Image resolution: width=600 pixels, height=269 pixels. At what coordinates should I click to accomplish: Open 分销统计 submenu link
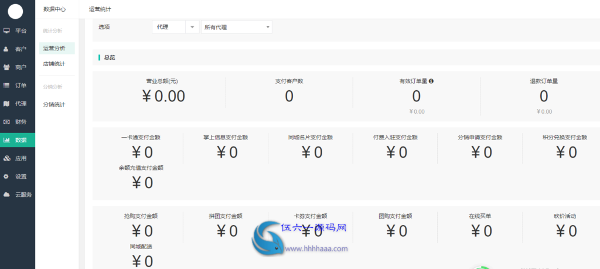pos(54,104)
